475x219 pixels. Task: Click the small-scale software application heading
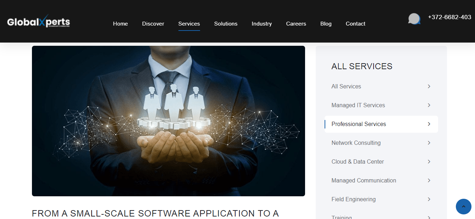tap(155, 213)
